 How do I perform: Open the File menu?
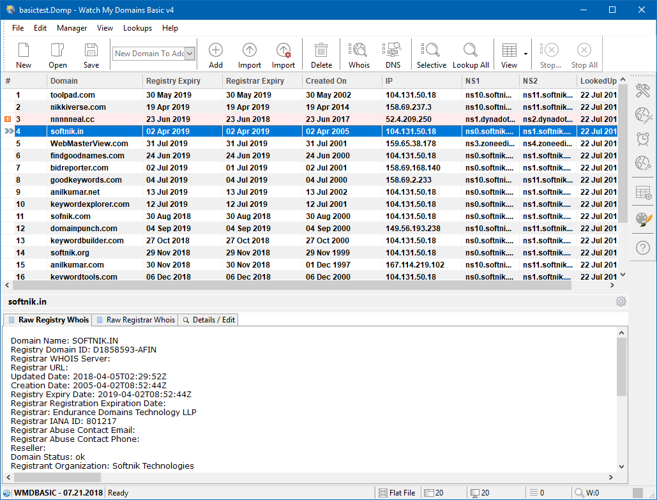pos(18,28)
